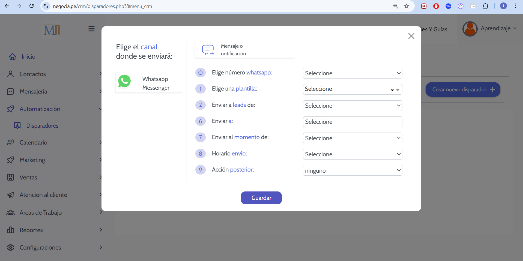
Task: Click the 'Enviar a' input field
Action: pyautogui.click(x=352, y=122)
